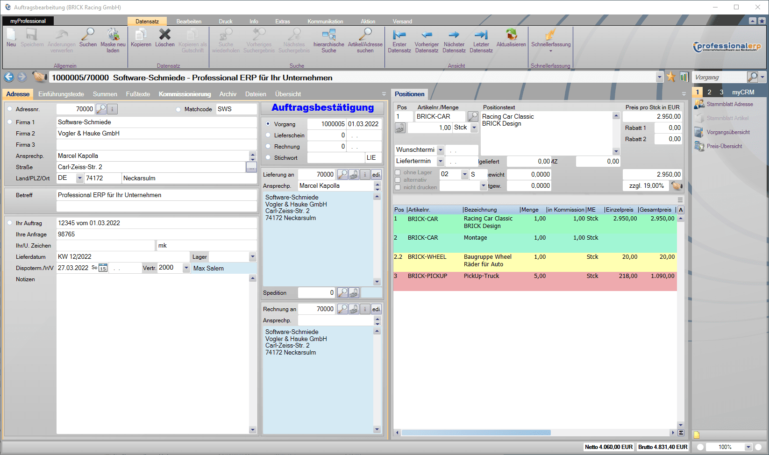Viewport: 769px width, 455px height.
Task: Open the Bearbeiten ribbon tab
Action: 189,21
